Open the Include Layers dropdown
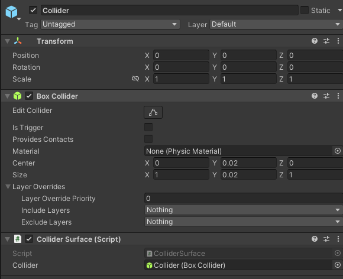343x279 pixels. [x=244, y=210]
